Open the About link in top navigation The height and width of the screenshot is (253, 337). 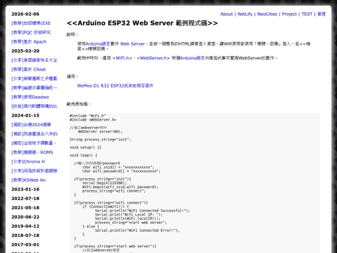coord(227,14)
